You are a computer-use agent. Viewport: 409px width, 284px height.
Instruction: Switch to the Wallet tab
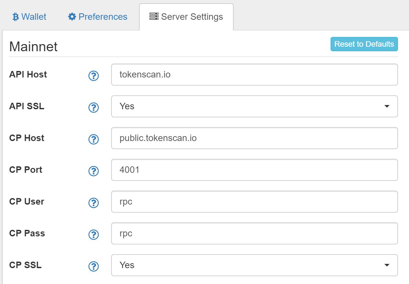pos(29,17)
